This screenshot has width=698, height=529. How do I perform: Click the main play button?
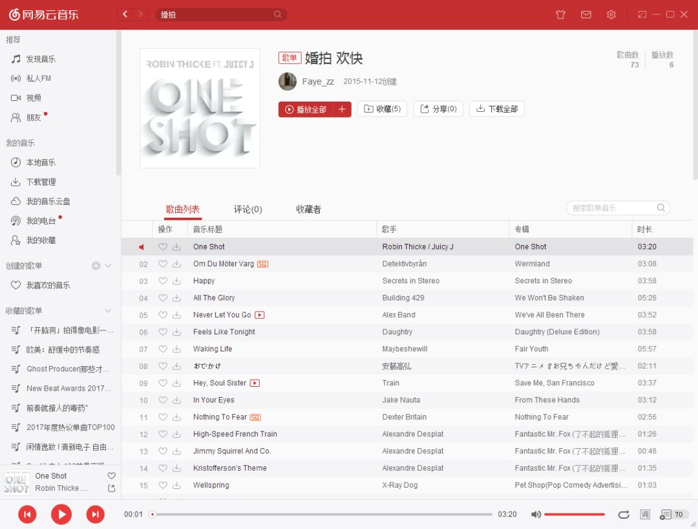pyautogui.click(x=61, y=514)
